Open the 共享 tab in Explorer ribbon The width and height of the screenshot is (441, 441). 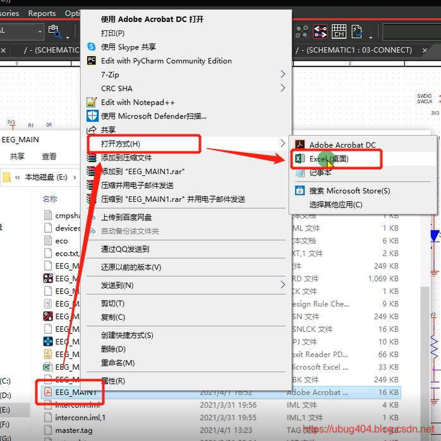[x=17, y=156]
